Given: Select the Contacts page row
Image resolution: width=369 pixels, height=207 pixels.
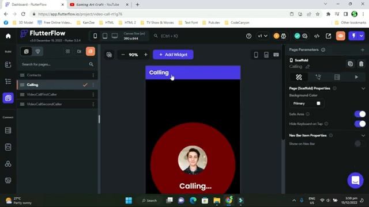Looking at the screenshot, I should [57, 75].
